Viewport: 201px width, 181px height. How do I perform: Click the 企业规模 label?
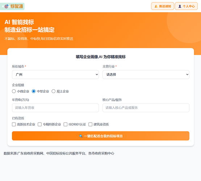[18, 85]
